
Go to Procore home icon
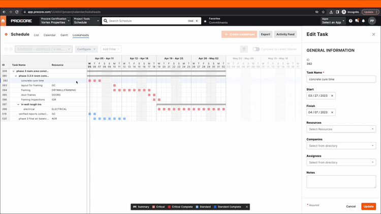tap(3, 21)
